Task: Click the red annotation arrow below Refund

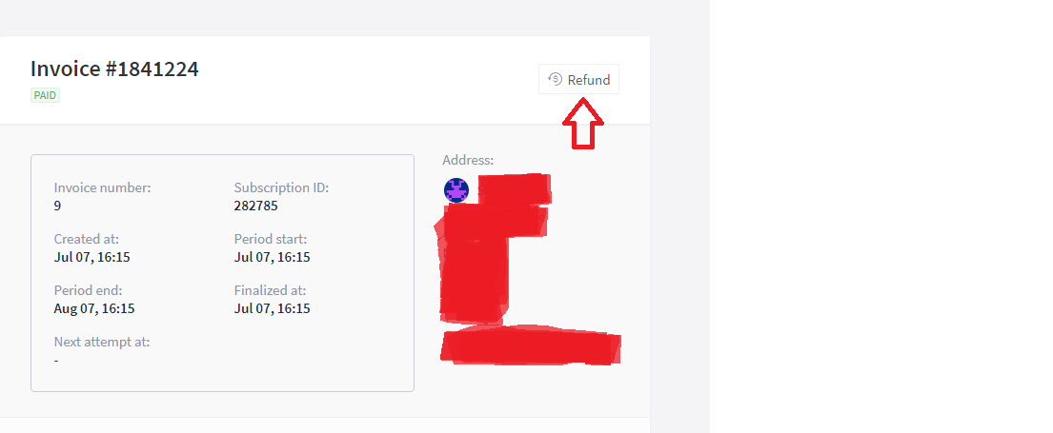Action: (583, 124)
